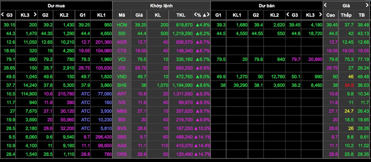The width and height of the screenshot is (371, 162).
Task: Open the AAS stock code
Action: pyautogui.click(x=122, y=145)
